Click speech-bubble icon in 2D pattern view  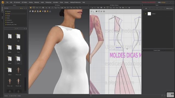click(x=97, y=11)
